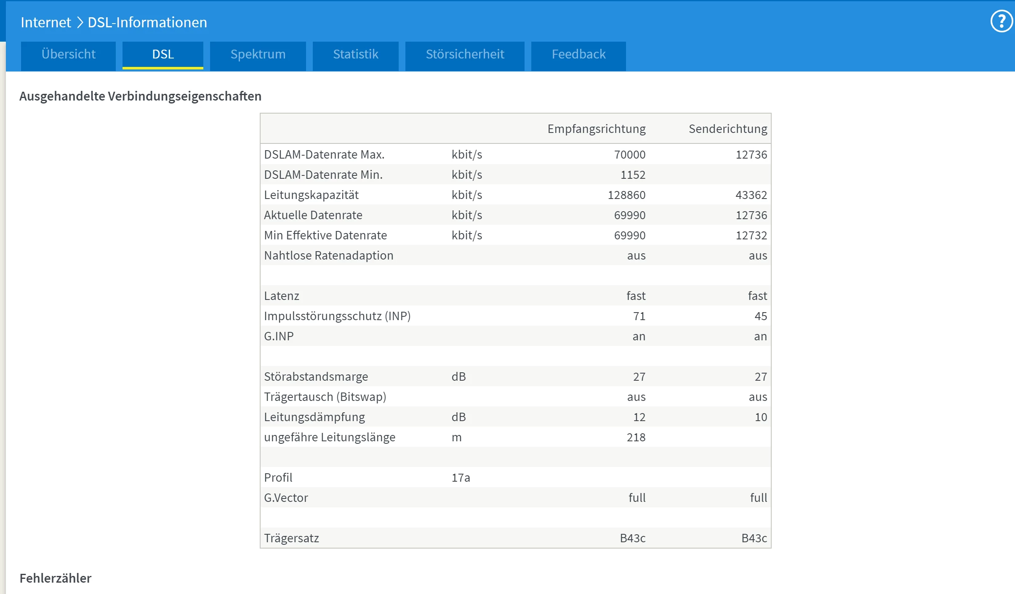Click the help question mark icon

point(1001,21)
